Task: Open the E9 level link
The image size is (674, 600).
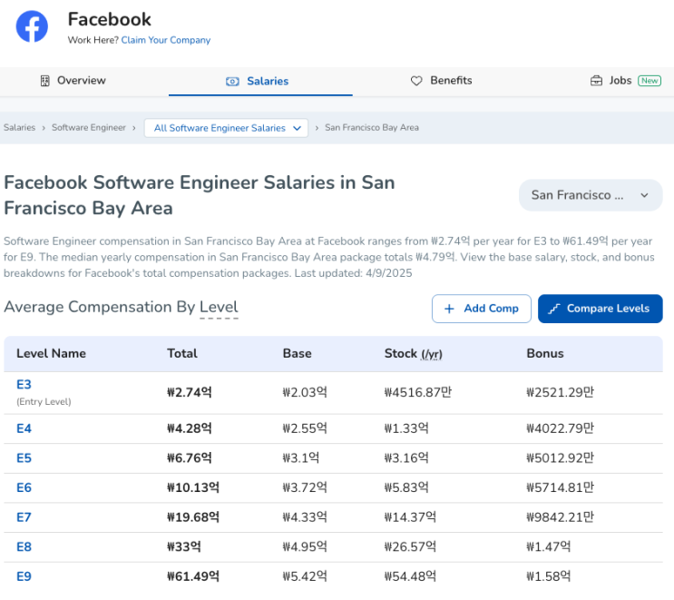Action: pos(24,576)
